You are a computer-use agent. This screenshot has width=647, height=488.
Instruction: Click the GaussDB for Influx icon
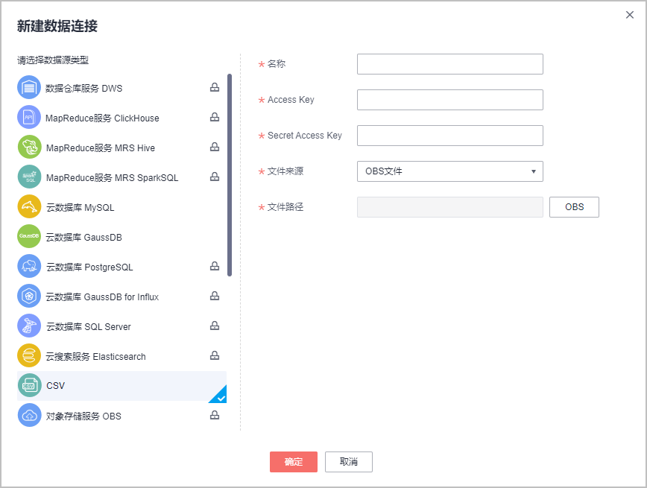point(29,297)
